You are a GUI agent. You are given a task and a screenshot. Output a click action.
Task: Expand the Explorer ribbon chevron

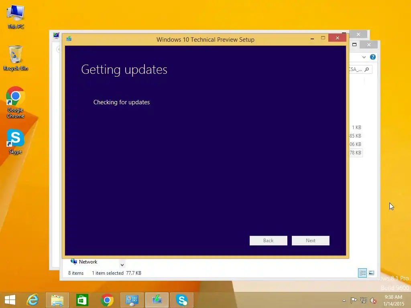click(364, 57)
